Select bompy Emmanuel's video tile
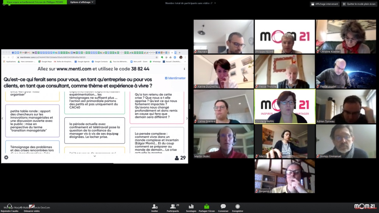This screenshot has height=213, width=379. point(346,141)
